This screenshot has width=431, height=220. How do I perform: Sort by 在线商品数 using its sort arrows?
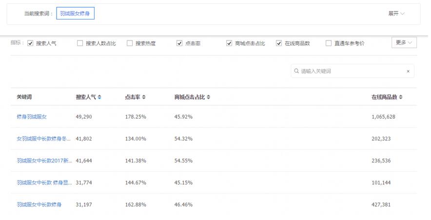[x=401, y=97]
